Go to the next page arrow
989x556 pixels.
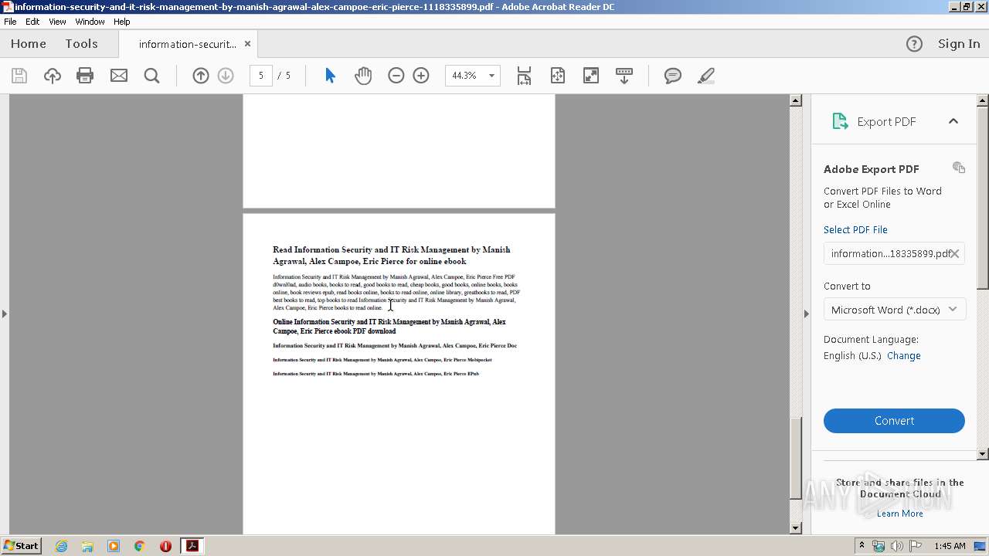pyautogui.click(x=226, y=76)
